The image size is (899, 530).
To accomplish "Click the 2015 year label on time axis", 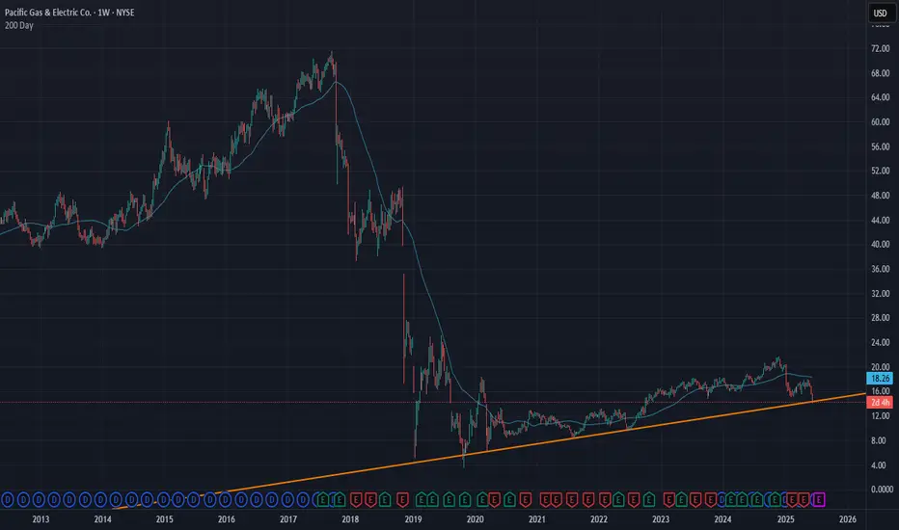I will click(165, 519).
